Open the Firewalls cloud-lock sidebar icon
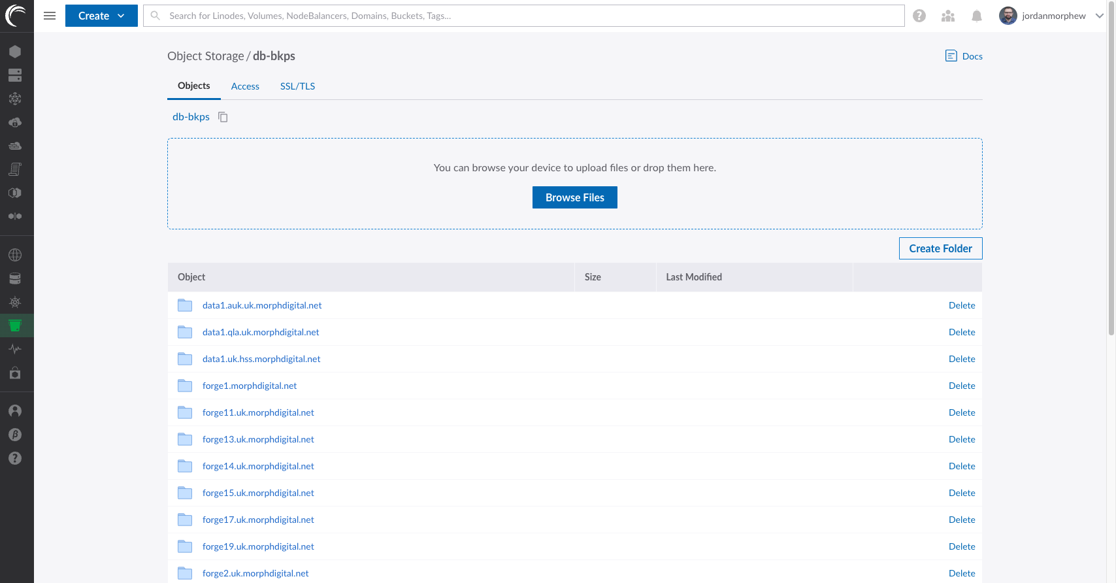Image resolution: width=1116 pixels, height=583 pixels. point(15,122)
